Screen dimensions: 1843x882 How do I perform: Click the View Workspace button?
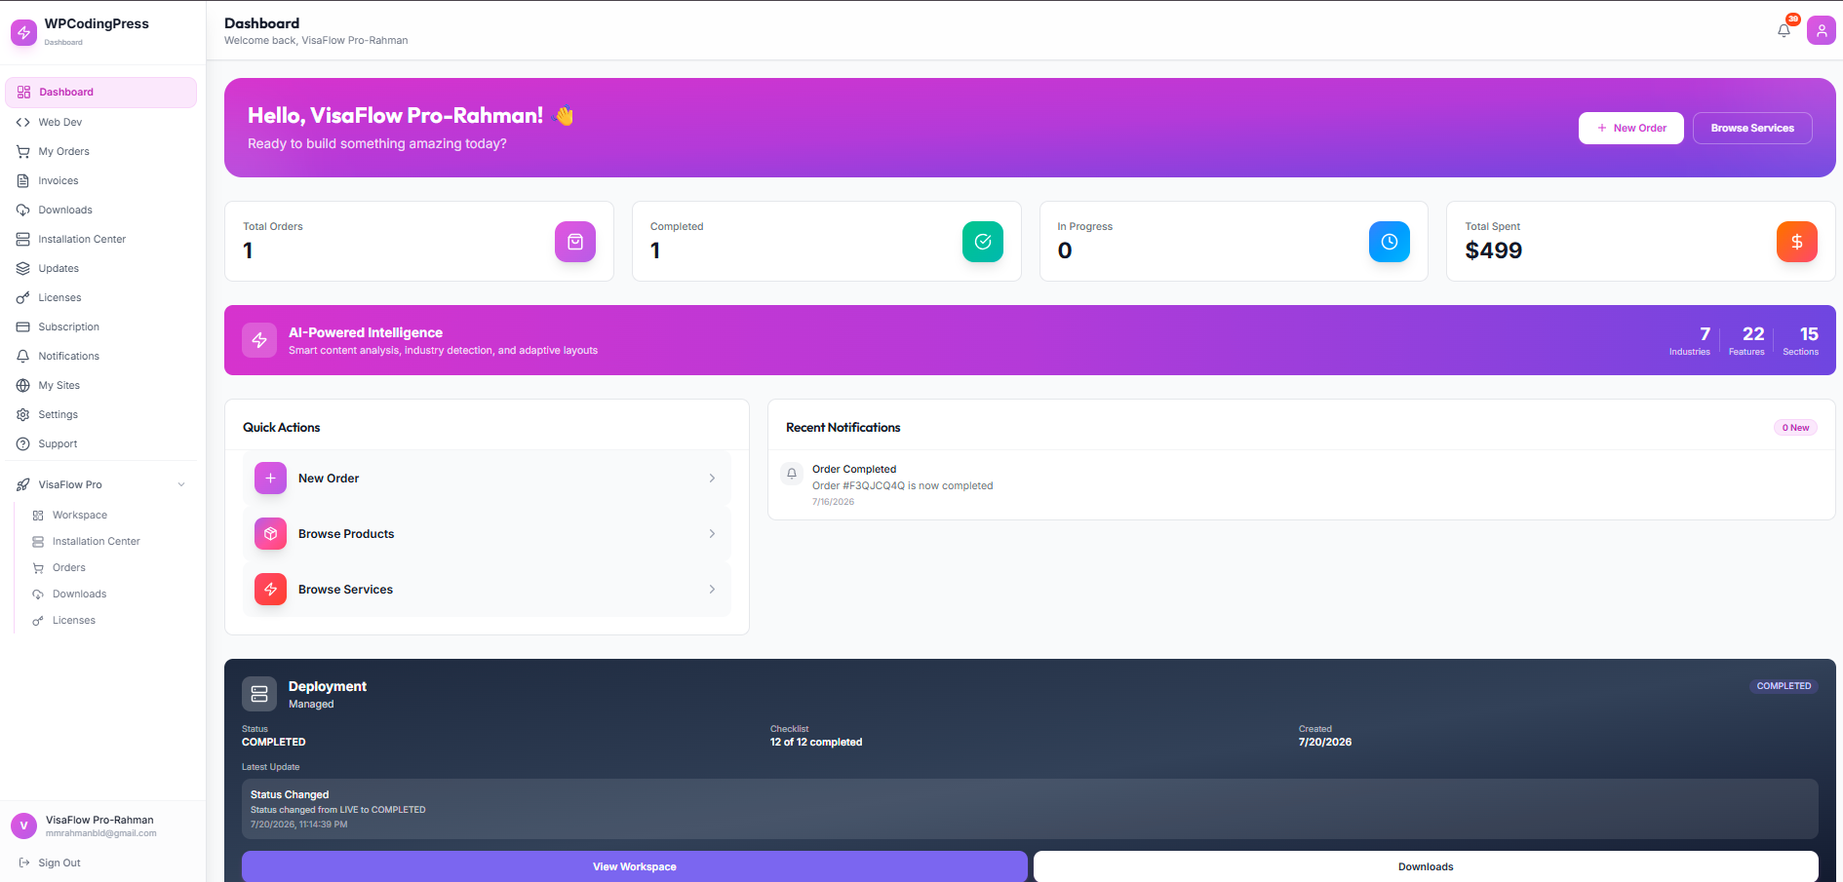[635, 866]
